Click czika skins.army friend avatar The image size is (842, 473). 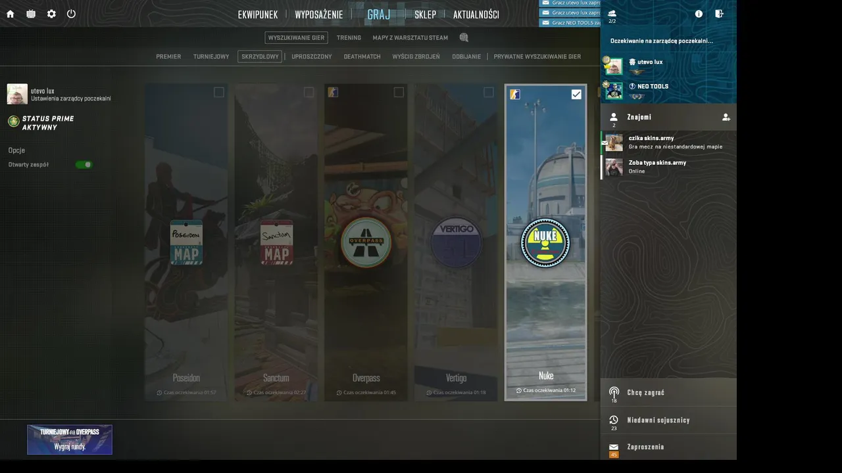[x=614, y=142]
